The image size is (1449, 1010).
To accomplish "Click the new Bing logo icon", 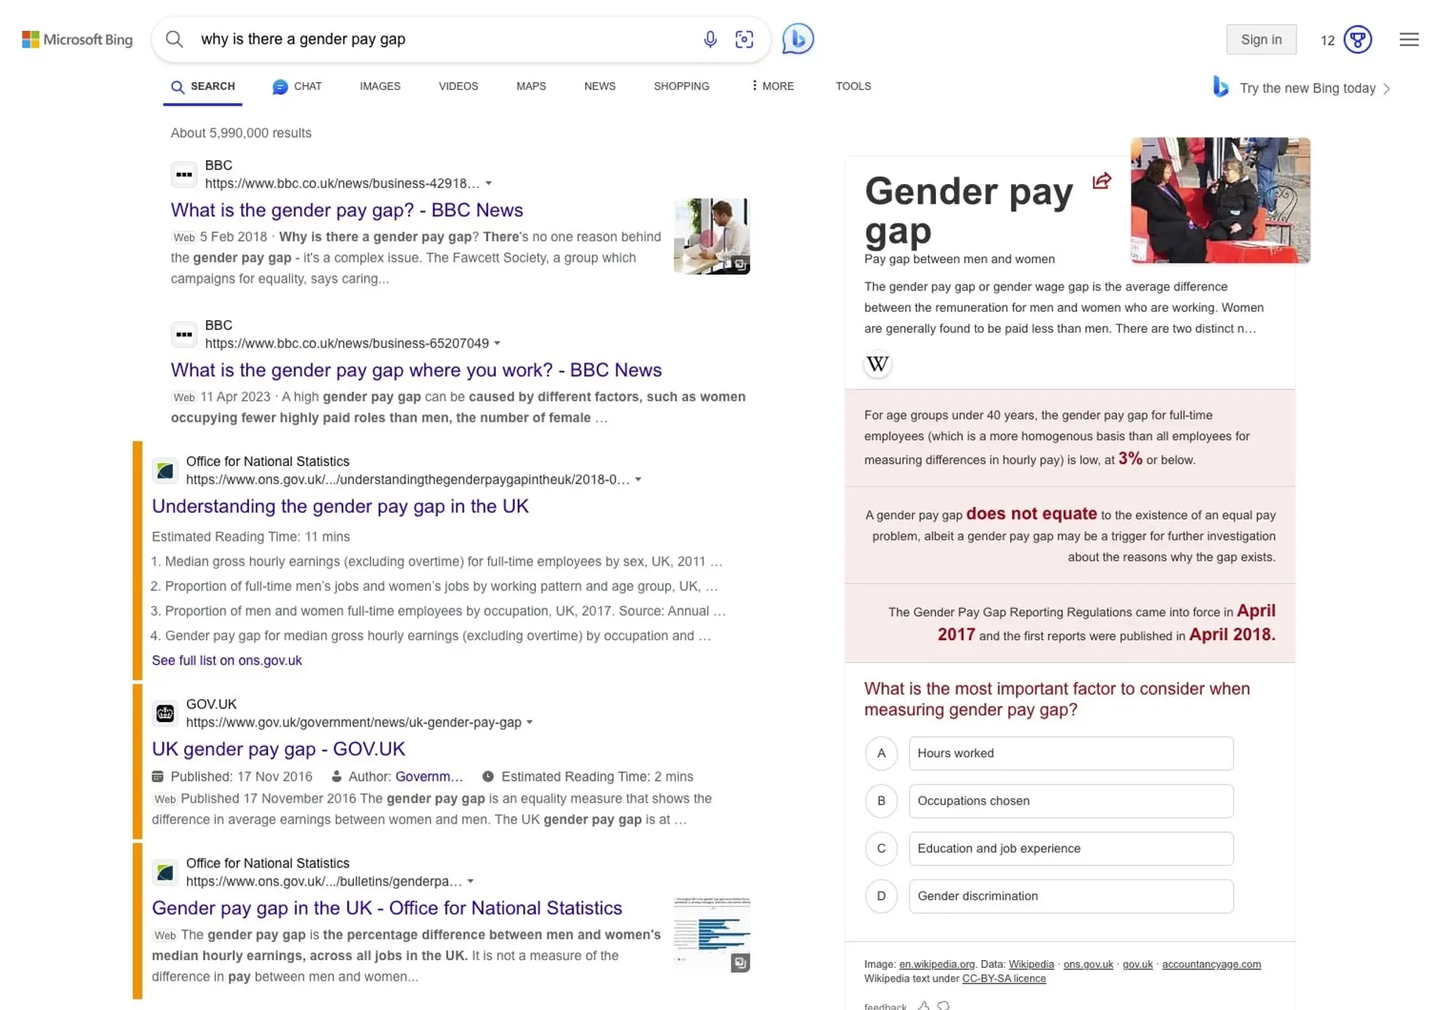I will tap(1220, 87).
